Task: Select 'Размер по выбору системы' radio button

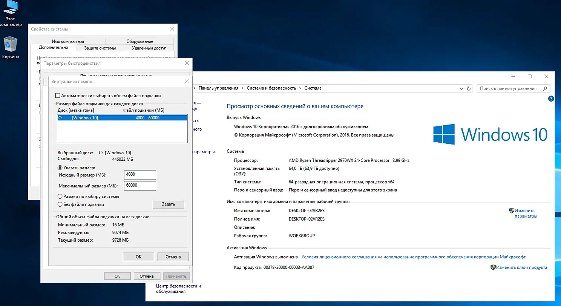Action: [x=60, y=196]
